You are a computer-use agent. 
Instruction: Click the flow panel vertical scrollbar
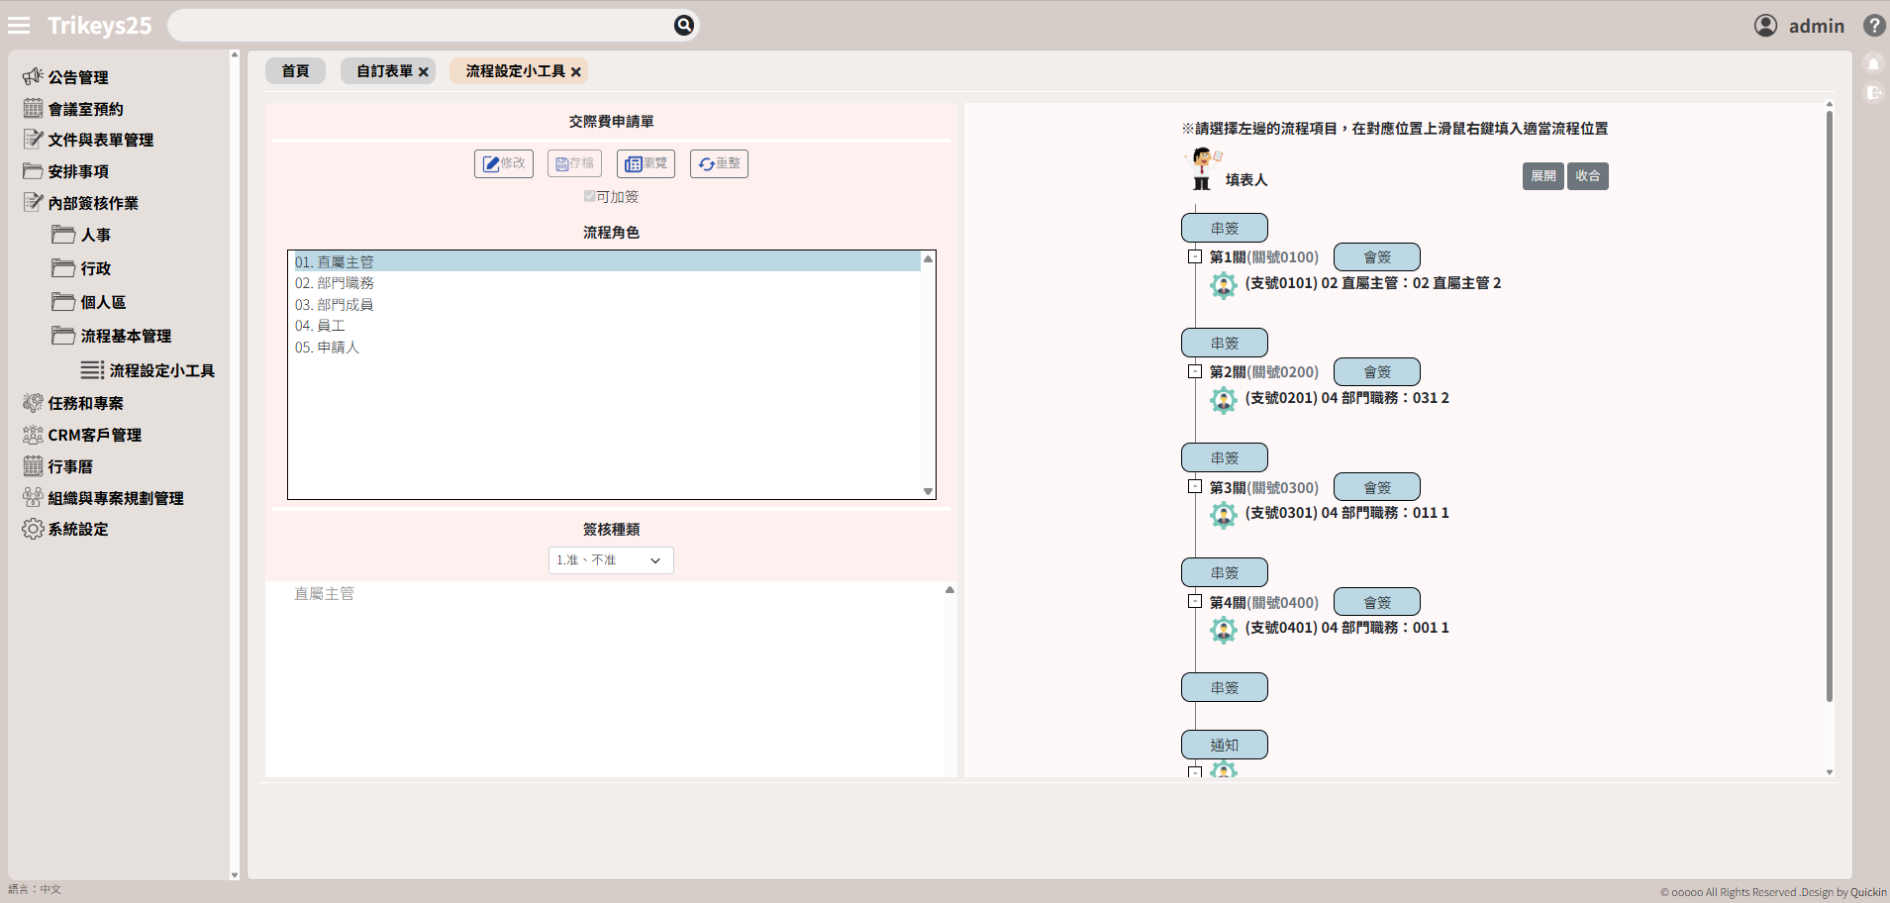tap(1829, 406)
